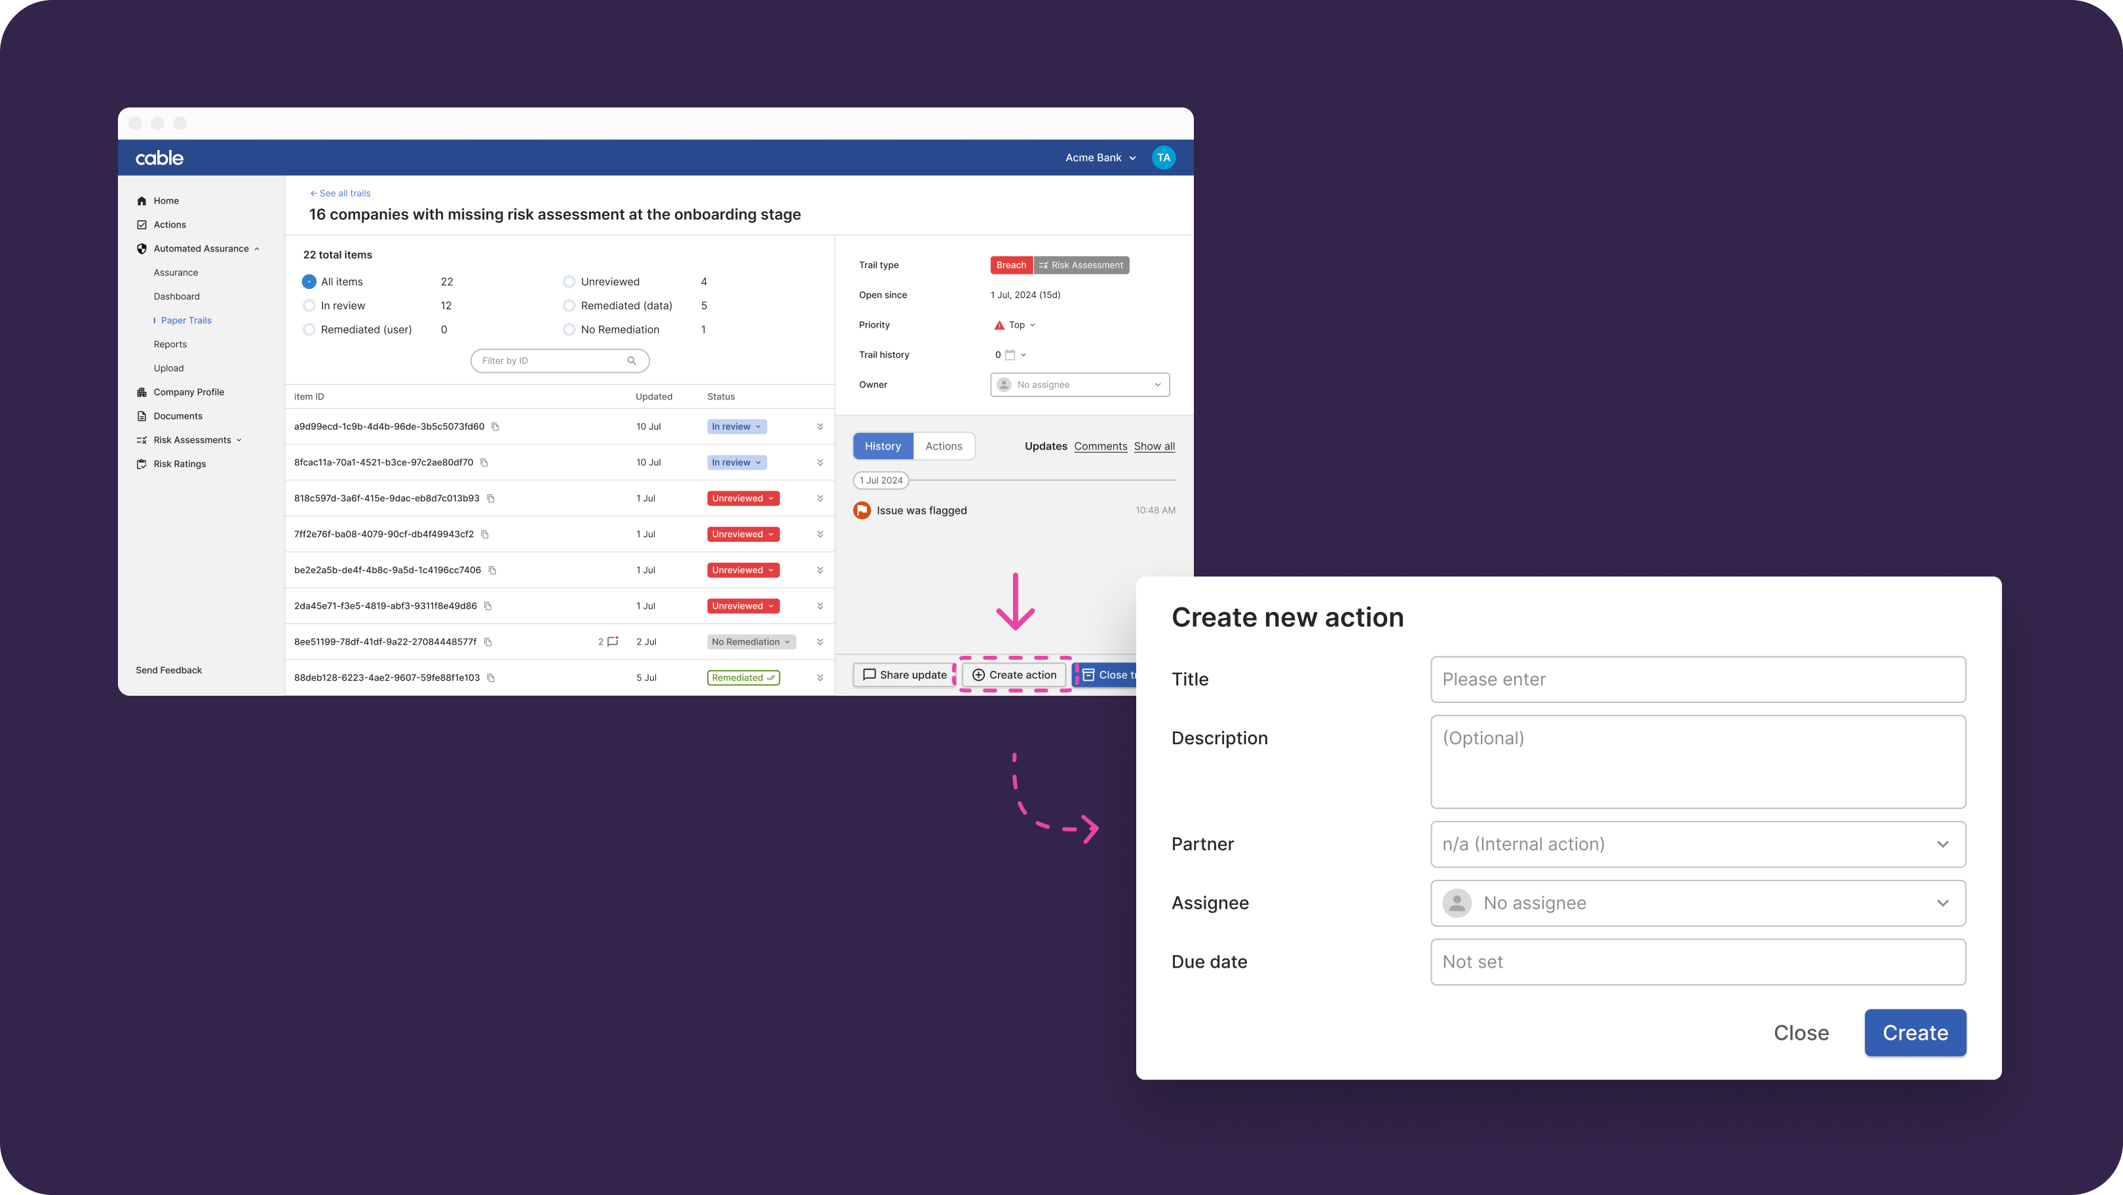Open the Trail history calendar icon
The width and height of the screenshot is (2123, 1195).
1010,355
